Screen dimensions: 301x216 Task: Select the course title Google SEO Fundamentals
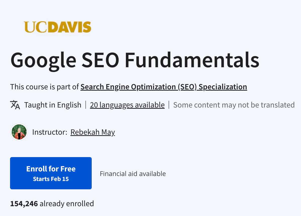(x=135, y=60)
